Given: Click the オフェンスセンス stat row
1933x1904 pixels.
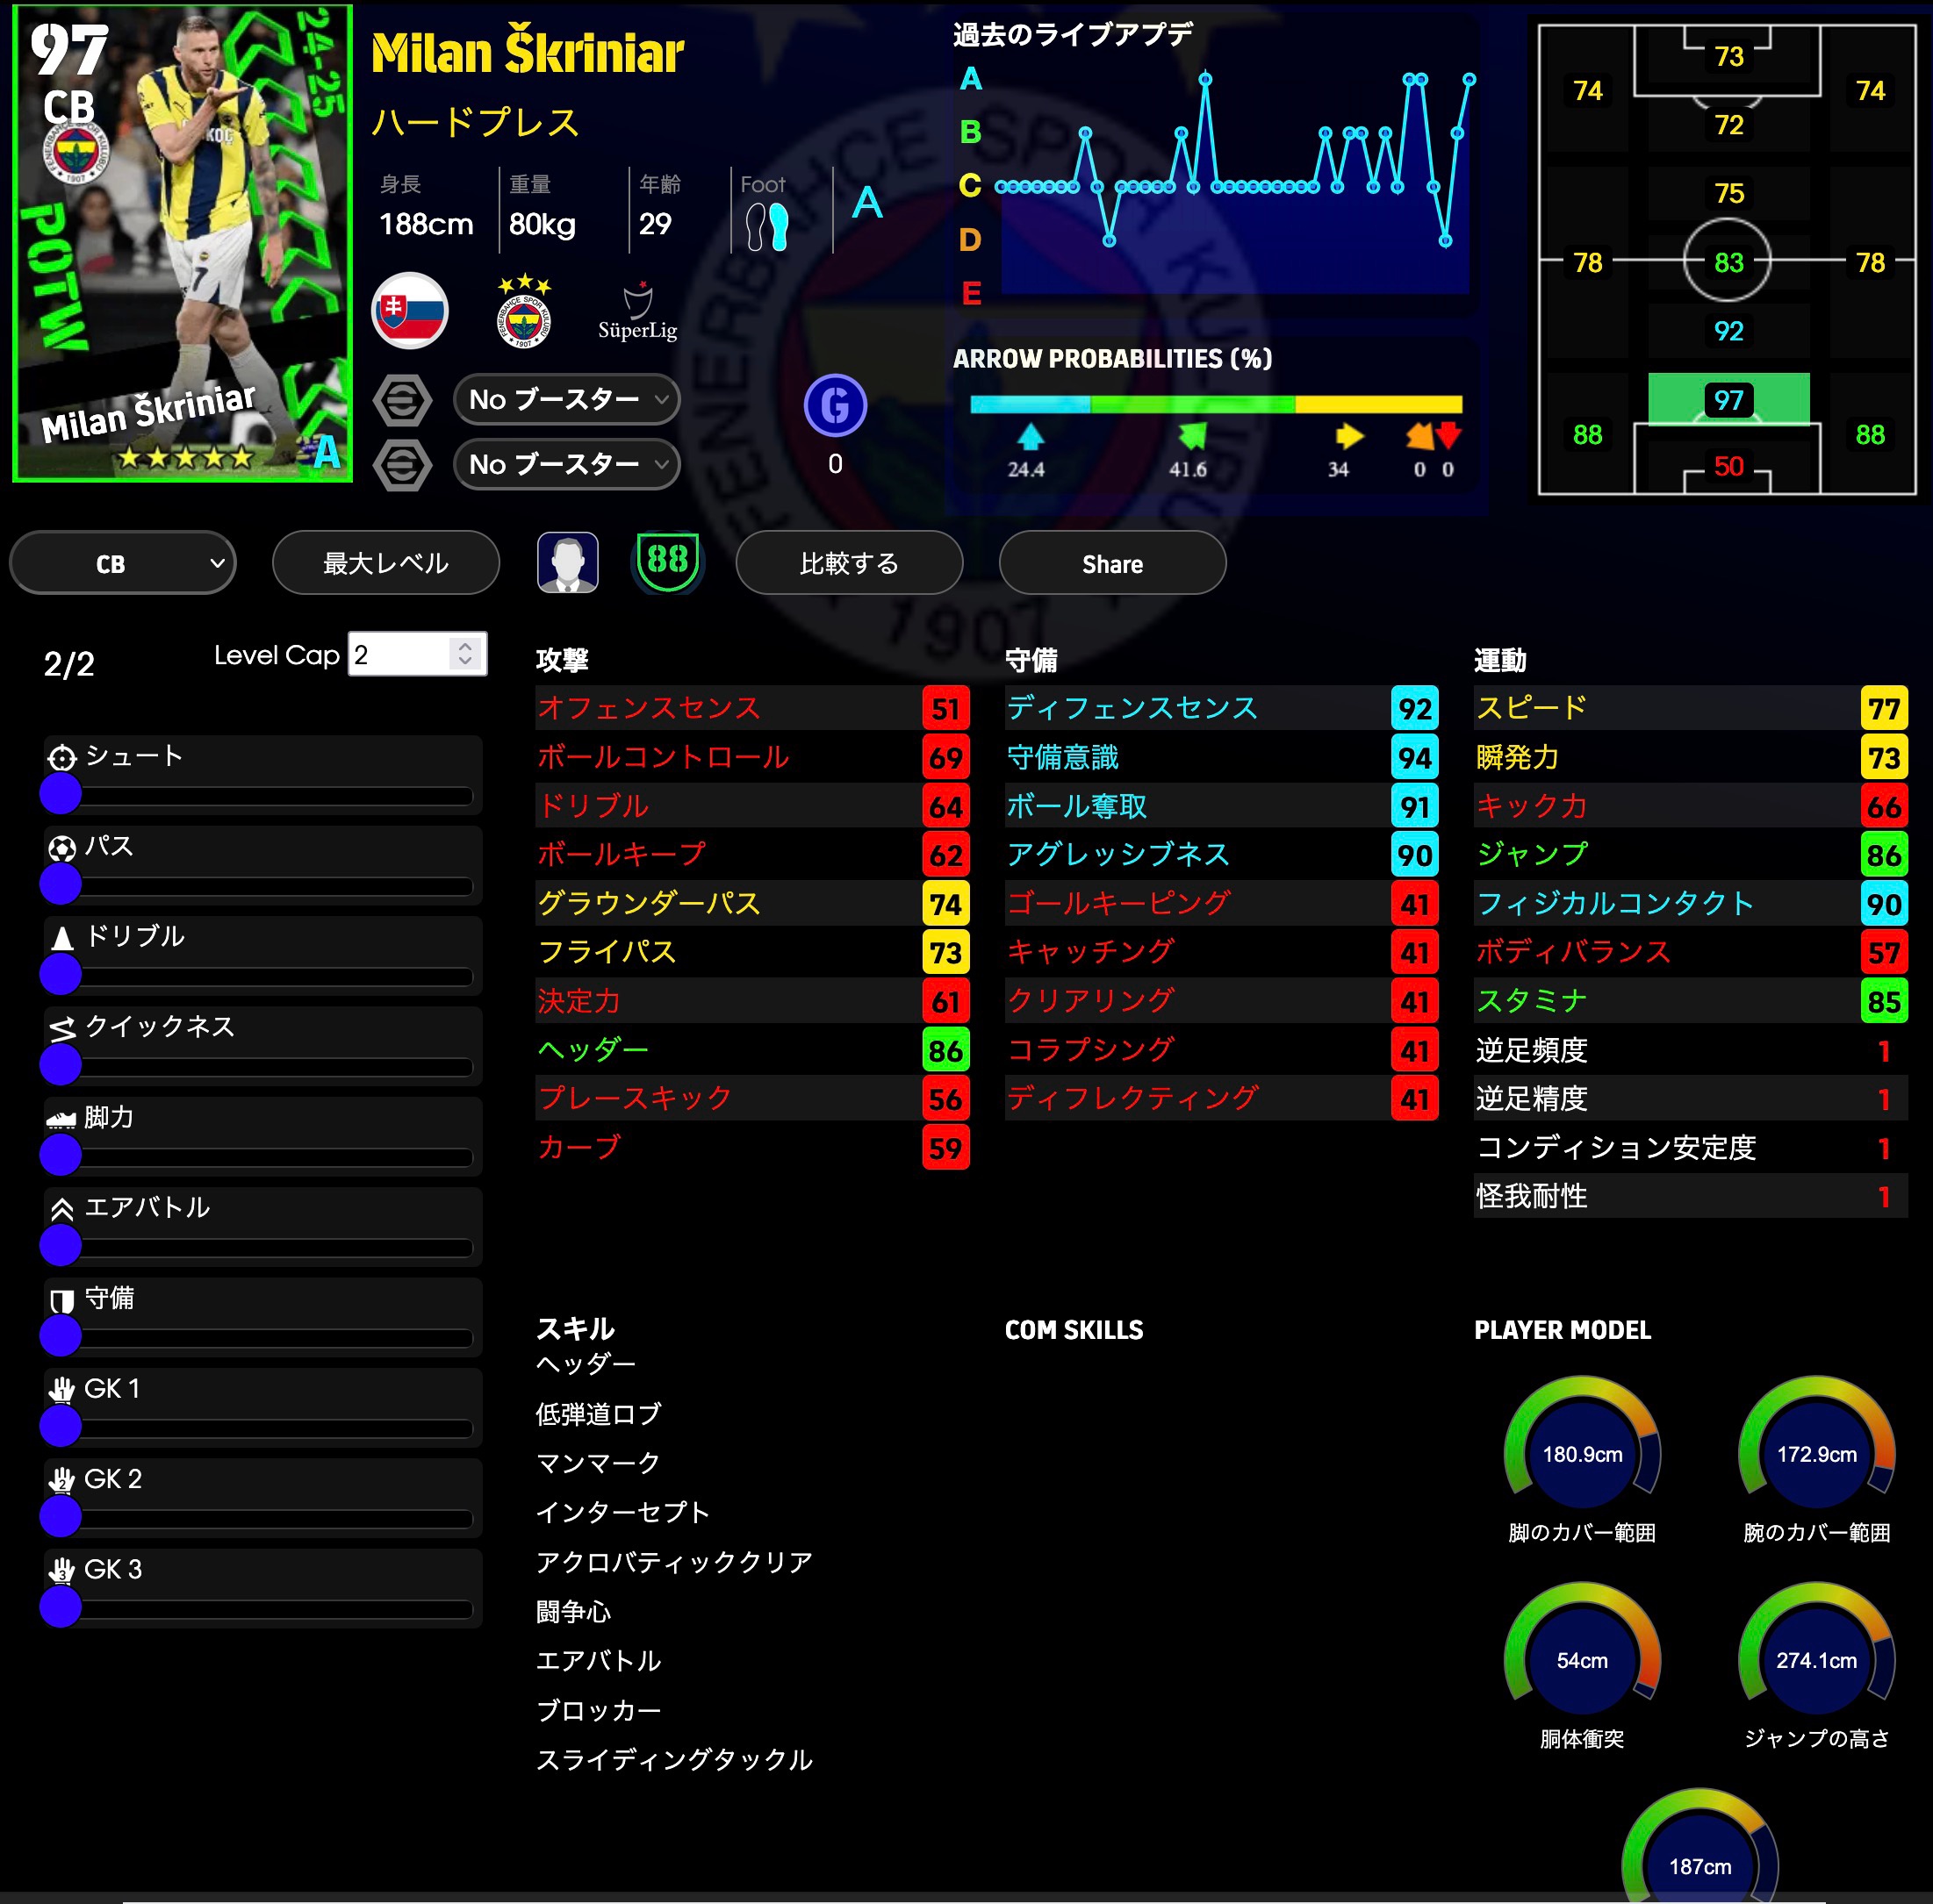Looking at the screenshot, I should pyautogui.click(x=752, y=708).
